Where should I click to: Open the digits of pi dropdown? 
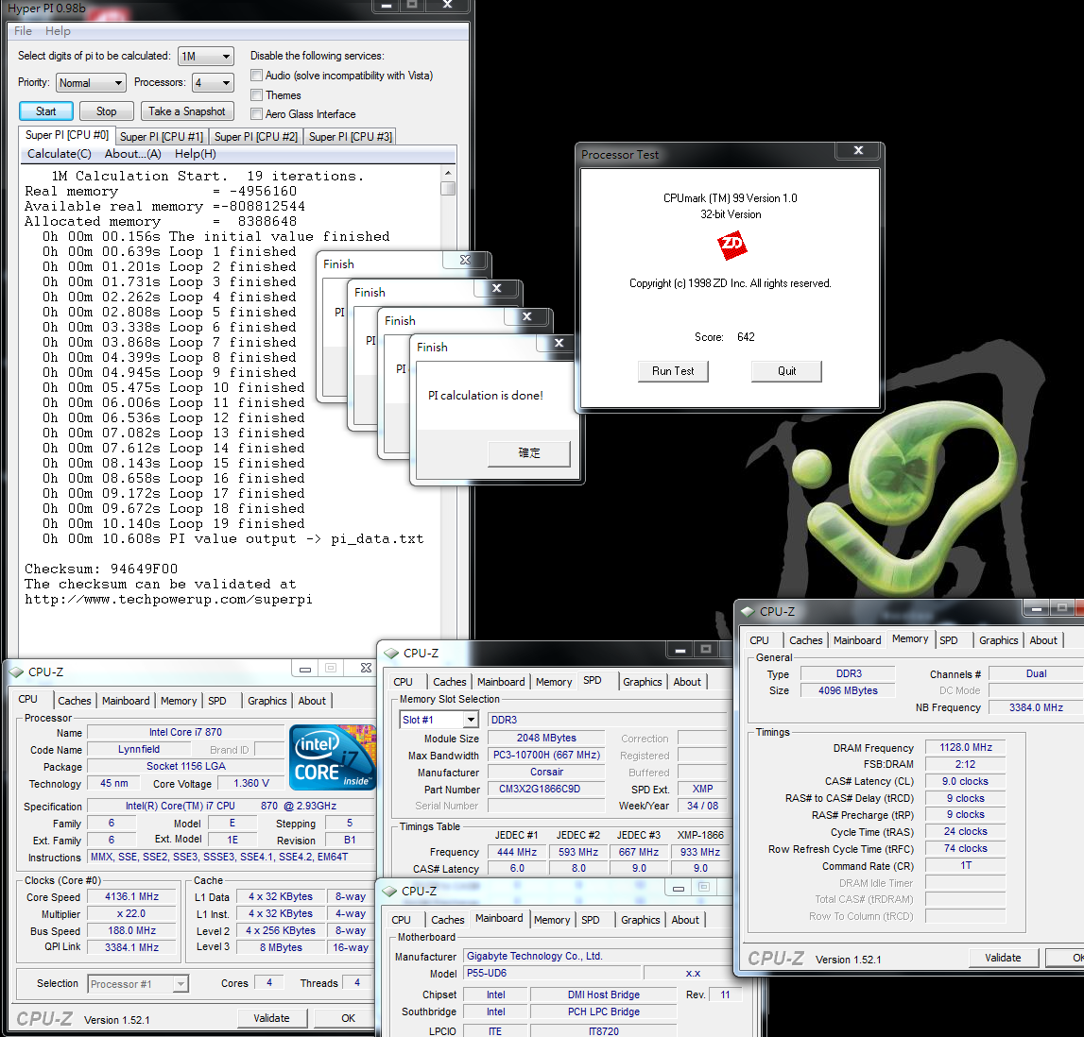[x=205, y=57]
